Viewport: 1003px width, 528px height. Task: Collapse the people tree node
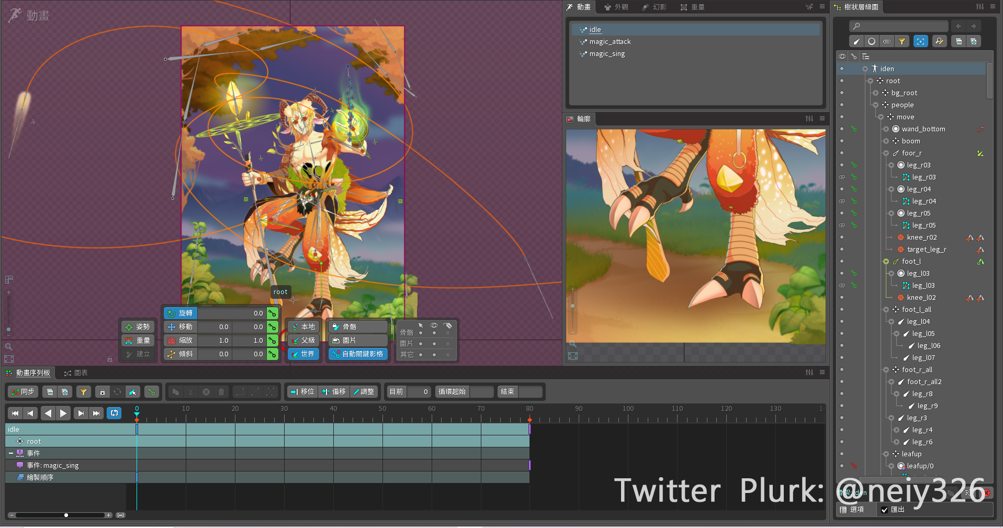tap(875, 105)
